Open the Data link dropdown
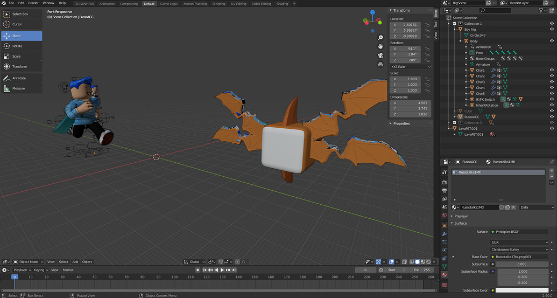The height and width of the screenshot is (298, 557). click(x=537, y=207)
